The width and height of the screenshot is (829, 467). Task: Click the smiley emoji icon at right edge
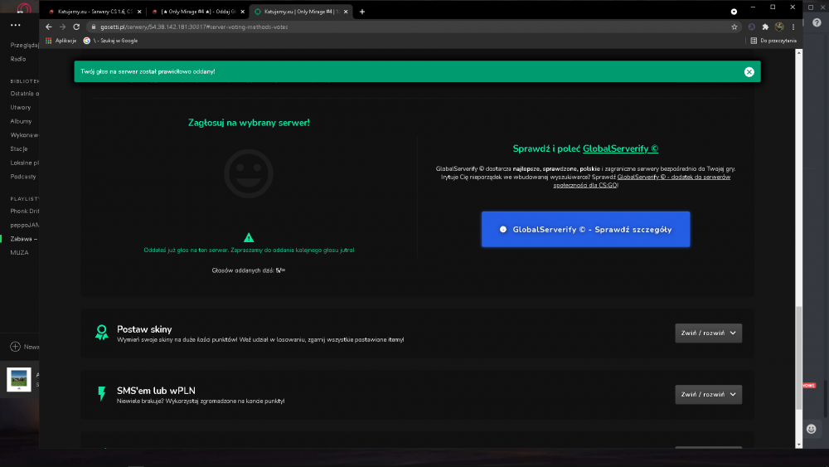coord(811,429)
